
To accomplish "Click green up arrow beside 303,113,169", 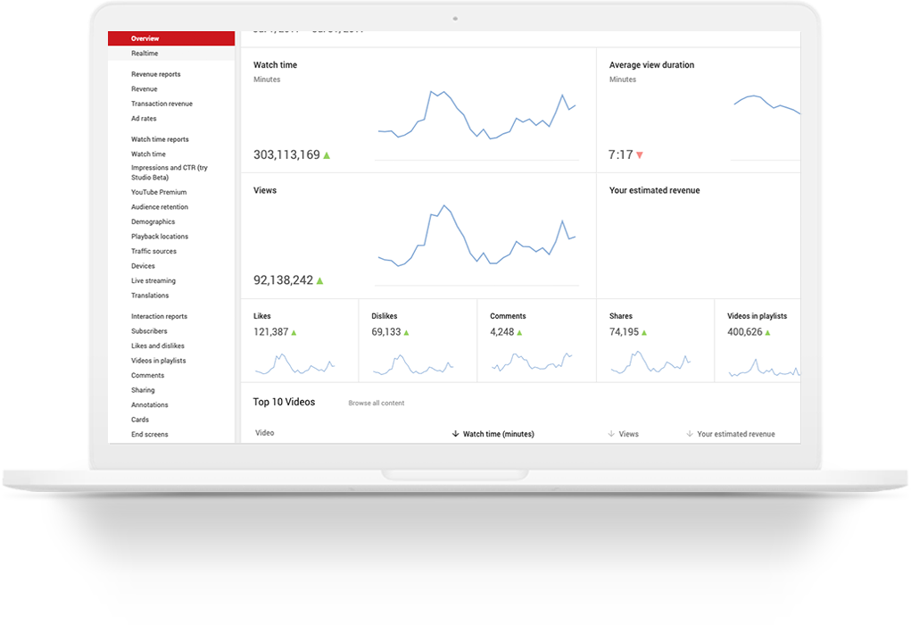I will tap(327, 155).
